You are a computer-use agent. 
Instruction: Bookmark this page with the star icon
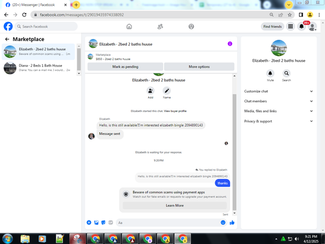pos(290,15)
